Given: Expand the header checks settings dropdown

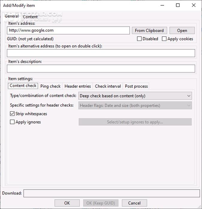Looking at the screenshot, I should tap(135, 105).
